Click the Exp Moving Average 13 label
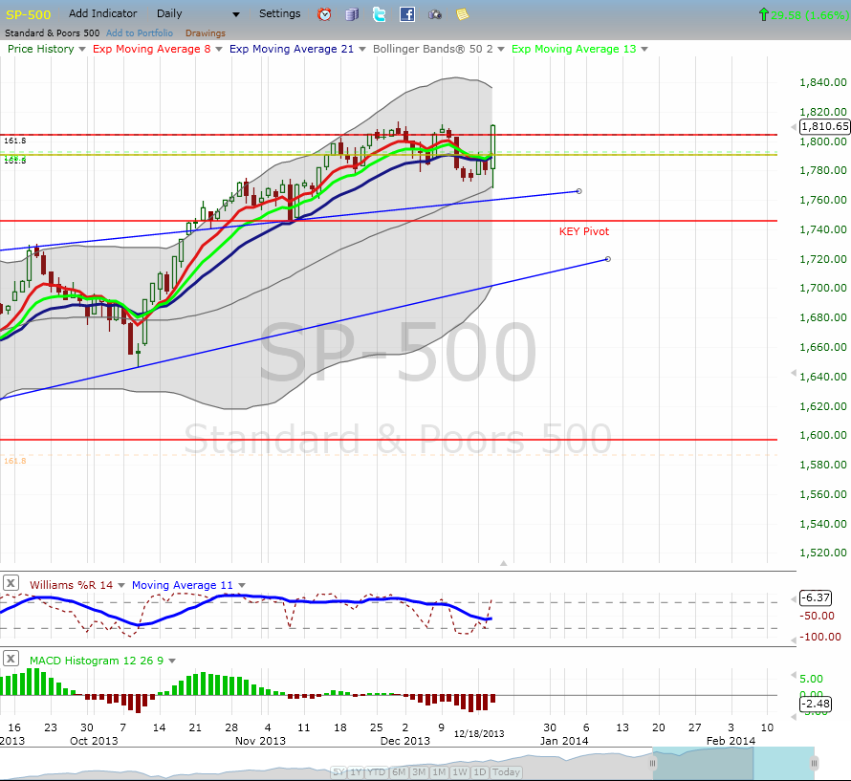This screenshot has width=851, height=781. (574, 49)
